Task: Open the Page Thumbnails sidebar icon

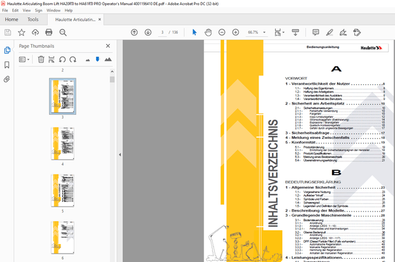Action: pyautogui.click(x=7, y=50)
